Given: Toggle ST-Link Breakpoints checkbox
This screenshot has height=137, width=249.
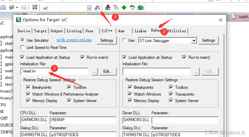Looking at the screenshot, I should click(130, 87).
